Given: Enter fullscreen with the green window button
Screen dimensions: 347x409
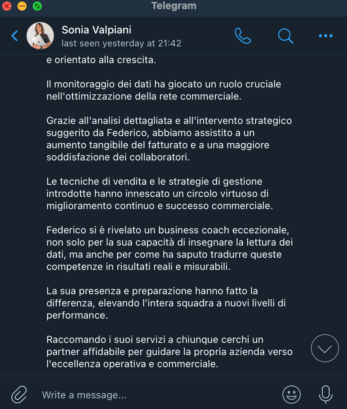Looking at the screenshot, I should [x=37, y=6].
